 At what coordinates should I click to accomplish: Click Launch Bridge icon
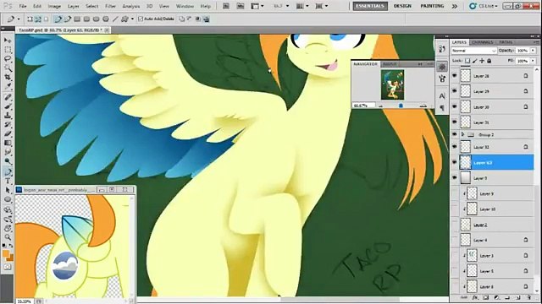pos(226,6)
